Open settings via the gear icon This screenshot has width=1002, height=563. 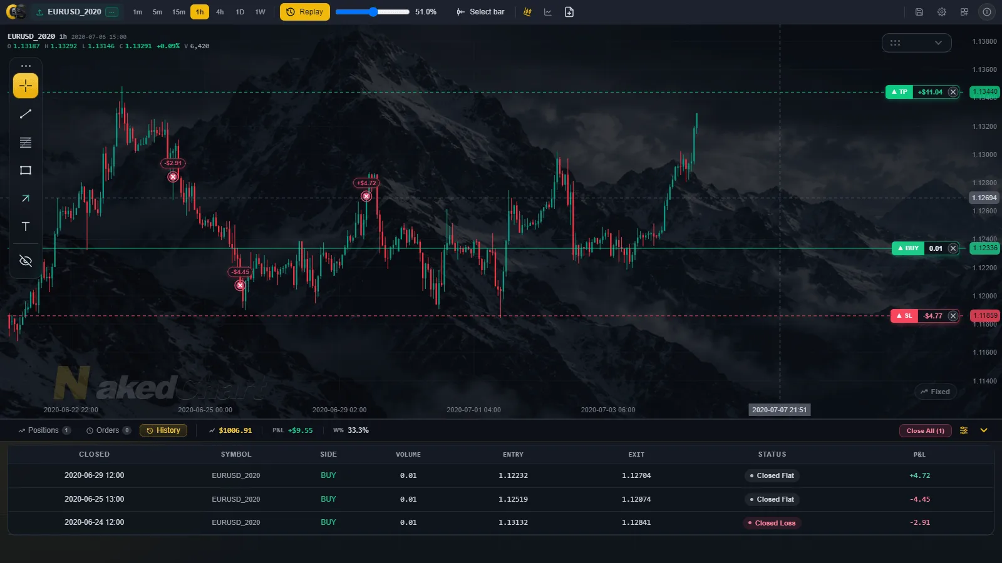click(x=942, y=12)
